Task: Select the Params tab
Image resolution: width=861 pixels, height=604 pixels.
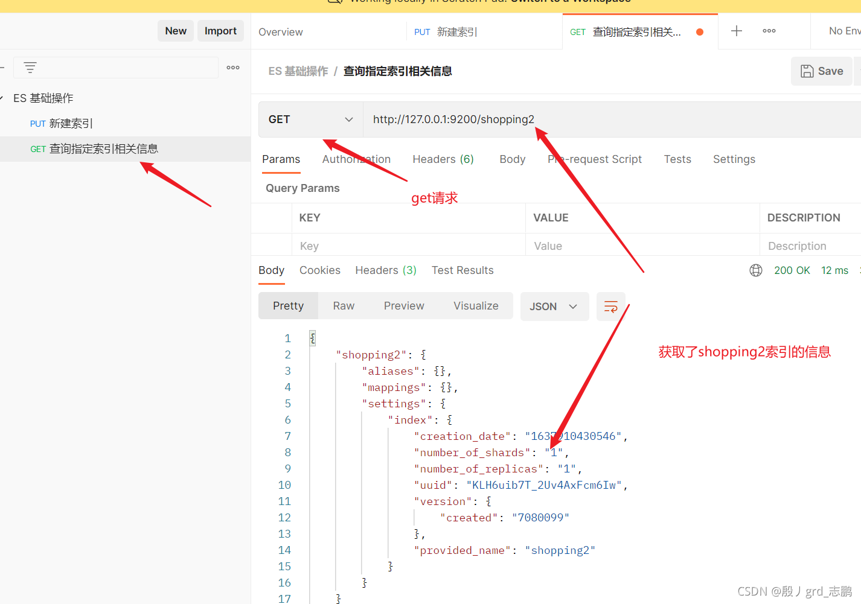Action: pos(281,159)
